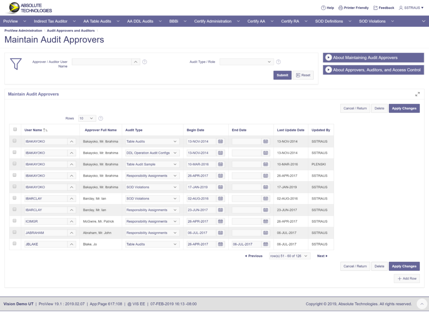429x315 pixels.
Task: Open Audit Type dropdown showing Table Audit Sample
Action: pyautogui.click(x=152, y=164)
